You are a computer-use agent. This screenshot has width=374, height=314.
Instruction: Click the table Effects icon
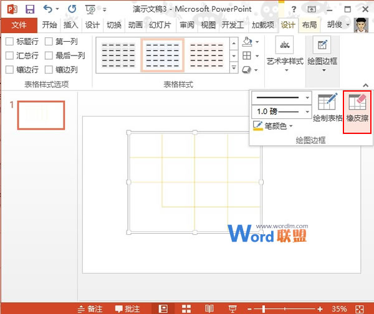(x=247, y=70)
